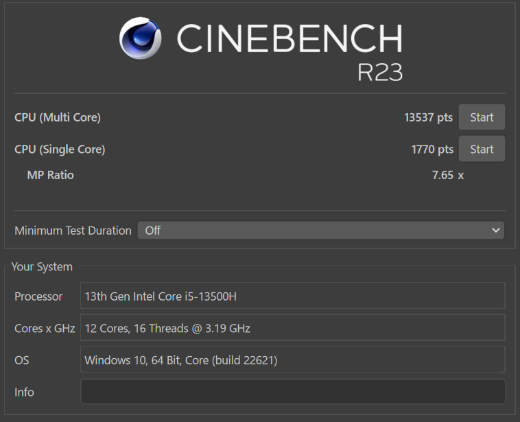Click the OS field showing Windows 10

[293, 360]
